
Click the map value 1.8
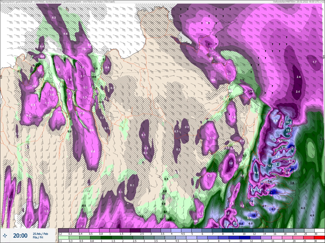[70, 80]
